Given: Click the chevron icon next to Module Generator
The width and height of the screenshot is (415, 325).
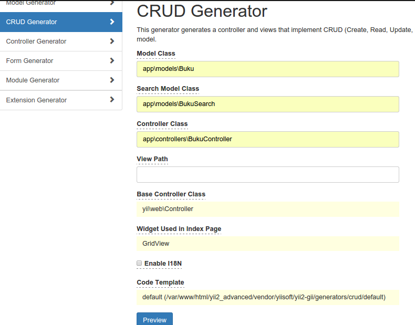Looking at the screenshot, I should click(x=112, y=80).
